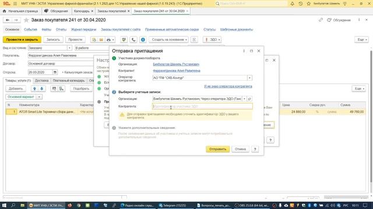Viewport: 373px width, 209px height.
Task: Click help question button in invitation dialog
Action: pos(255,149)
